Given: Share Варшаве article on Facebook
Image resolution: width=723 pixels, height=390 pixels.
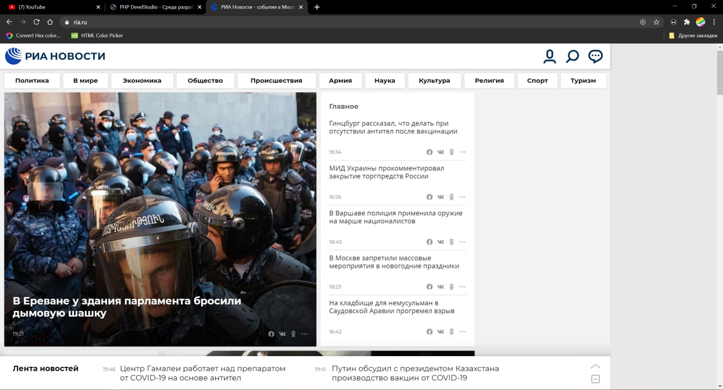Looking at the screenshot, I should pos(430,242).
